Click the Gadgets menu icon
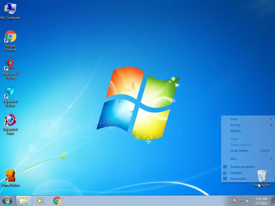This screenshot has width=275, height=206. (x=225, y=173)
